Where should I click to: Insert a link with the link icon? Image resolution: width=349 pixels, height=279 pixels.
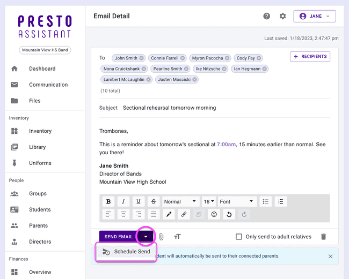click(184, 214)
